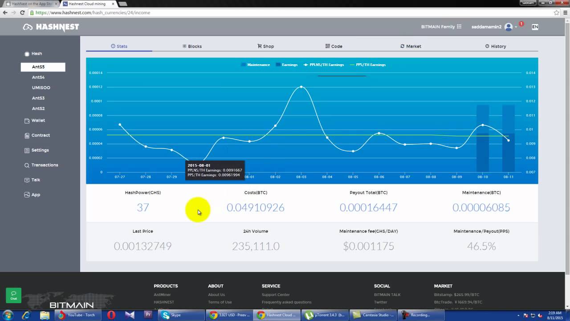Viewport: 570px width, 321px height.
Task: Toggle the Maintenance legend series
Action: point(255,65)
